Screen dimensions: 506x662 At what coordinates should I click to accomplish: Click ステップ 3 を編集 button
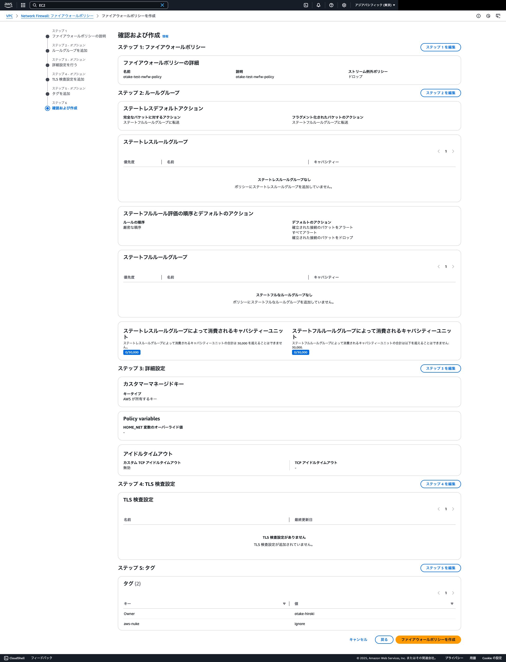[x=440, y=368]
